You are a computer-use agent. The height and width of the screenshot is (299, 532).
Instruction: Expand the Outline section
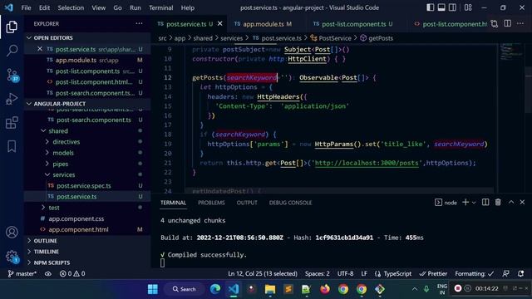click(x=87, y=241)
